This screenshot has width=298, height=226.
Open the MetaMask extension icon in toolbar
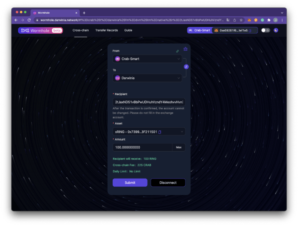(x=249, y=20)
